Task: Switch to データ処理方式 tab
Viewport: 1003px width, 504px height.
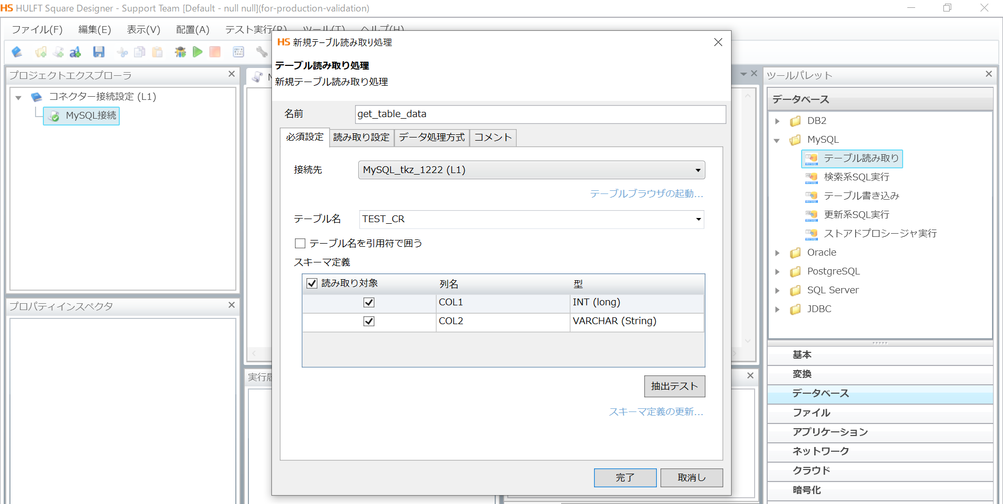Action: coord(432,138)
